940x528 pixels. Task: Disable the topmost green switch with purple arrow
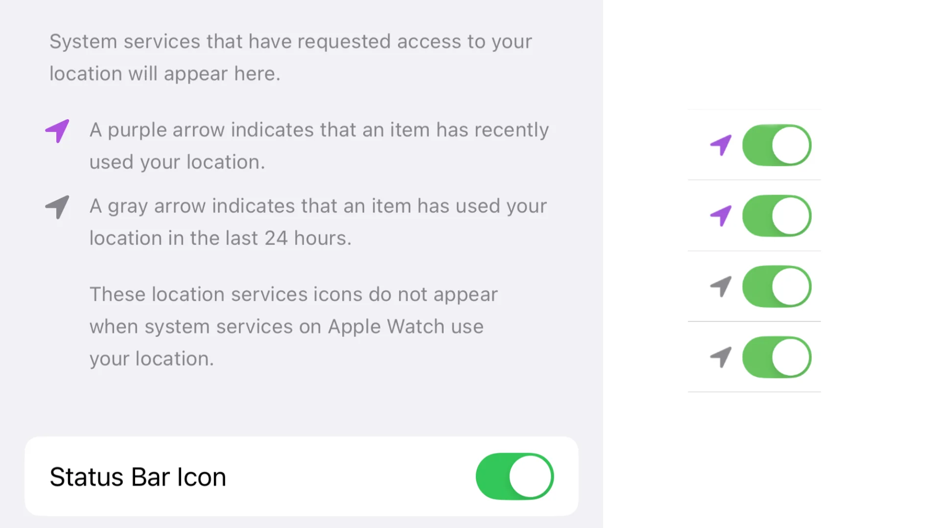(x=776, y=145)
